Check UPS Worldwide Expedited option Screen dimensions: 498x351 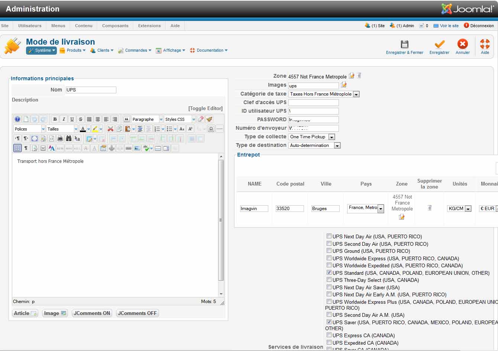click(x=329, y=265)
